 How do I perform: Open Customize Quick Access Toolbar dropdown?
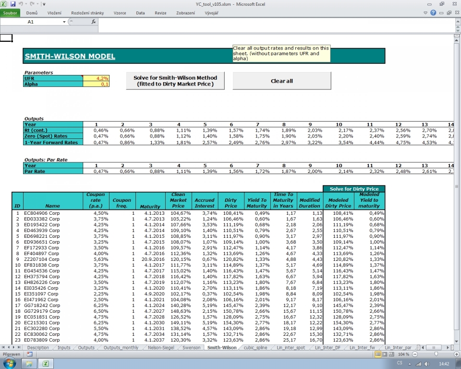(44, 4)
